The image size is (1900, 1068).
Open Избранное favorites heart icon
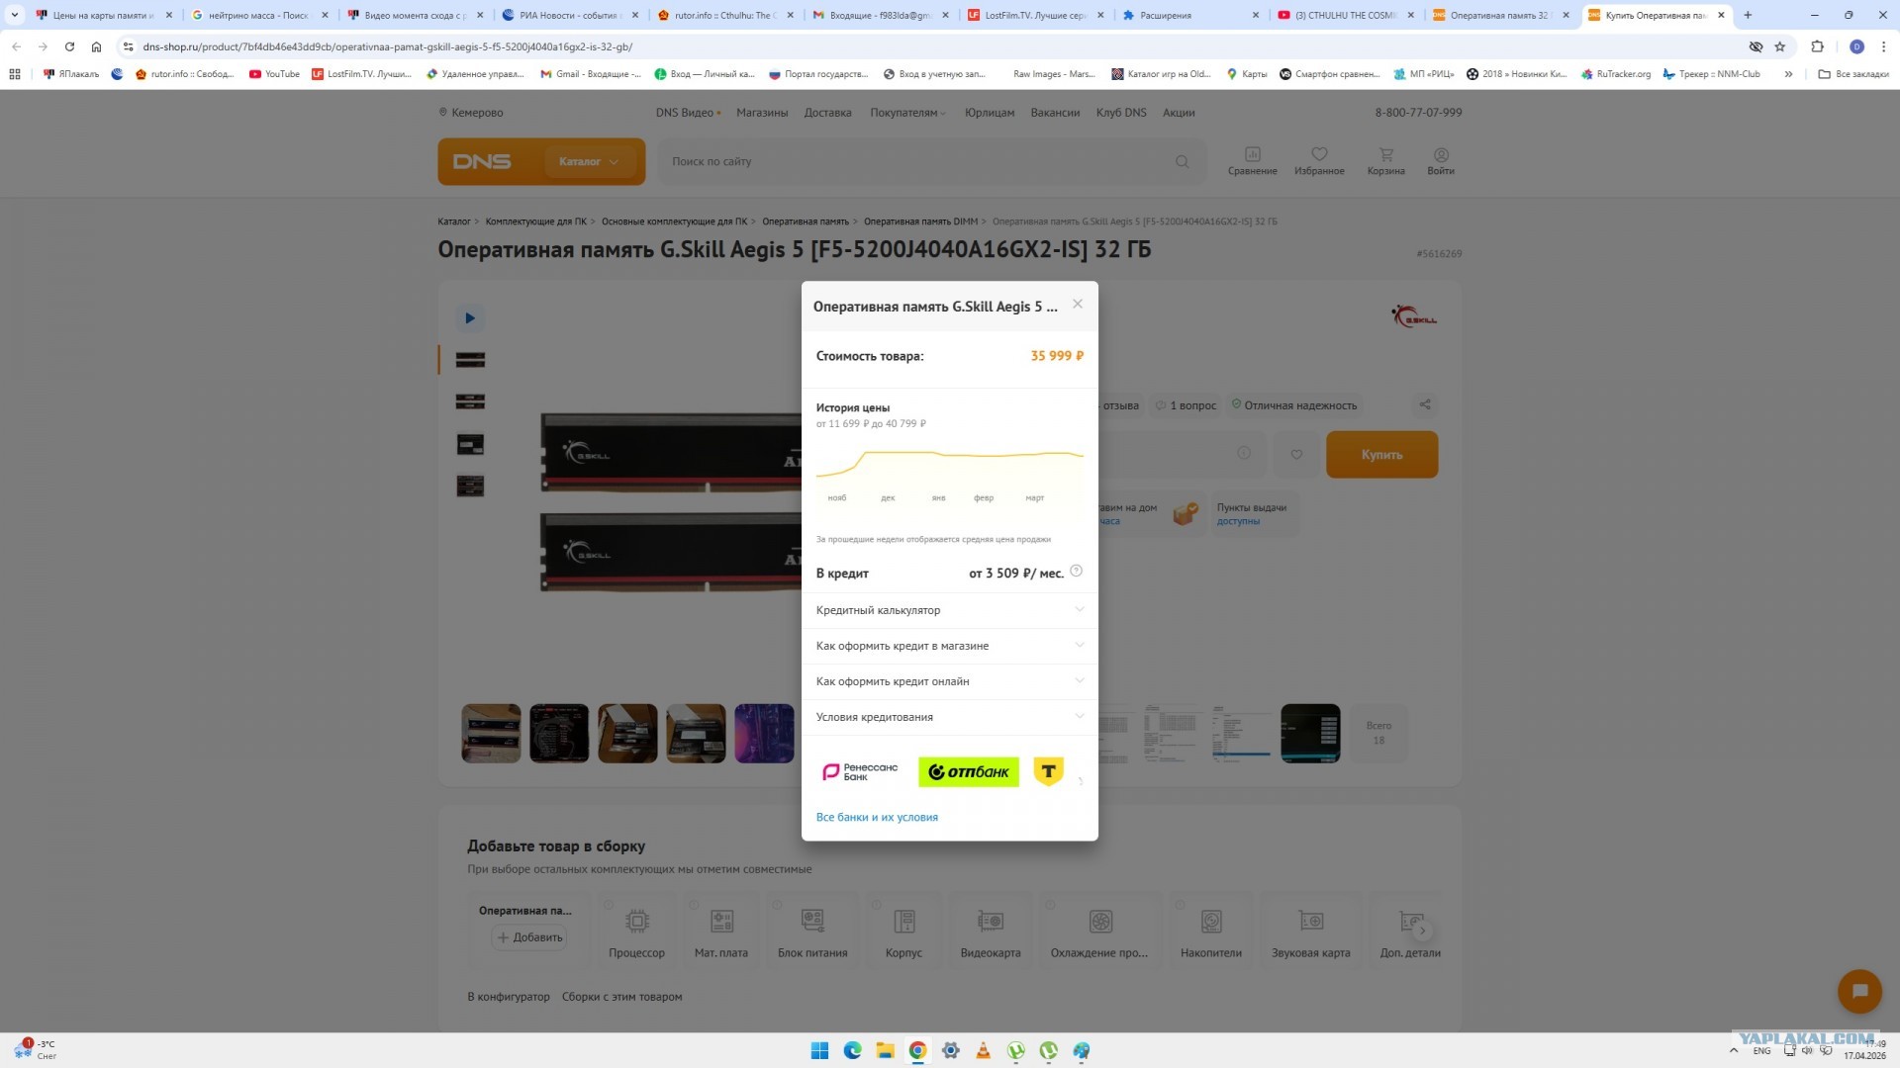point(1319,161)
